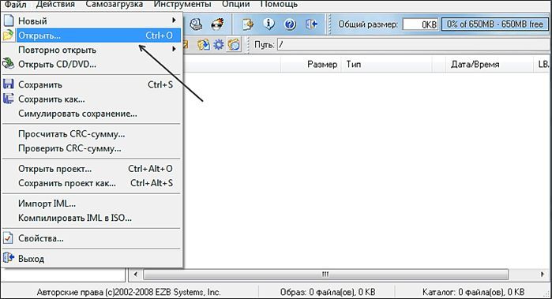This screenshot has height=299, width=552.
Task: Sort by the Тип column header
Action: pos(386,65)
